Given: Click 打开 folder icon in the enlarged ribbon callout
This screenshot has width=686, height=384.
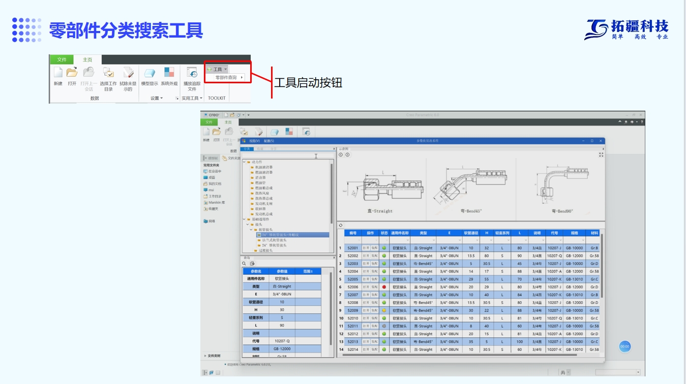Looking at the screenshot, I should [72, 73].
